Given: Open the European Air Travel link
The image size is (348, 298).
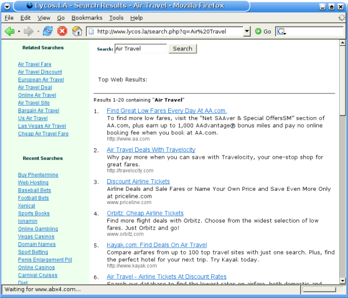Looking at the screenshot, I should tap(41, 79).
